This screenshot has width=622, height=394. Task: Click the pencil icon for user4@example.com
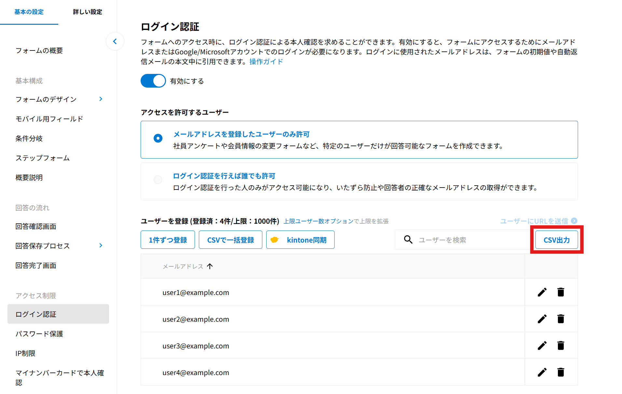(x=542, y=372)
